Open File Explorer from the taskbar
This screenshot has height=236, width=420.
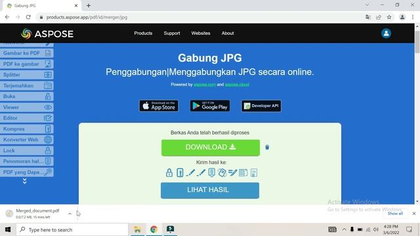(x=137, y=229)
